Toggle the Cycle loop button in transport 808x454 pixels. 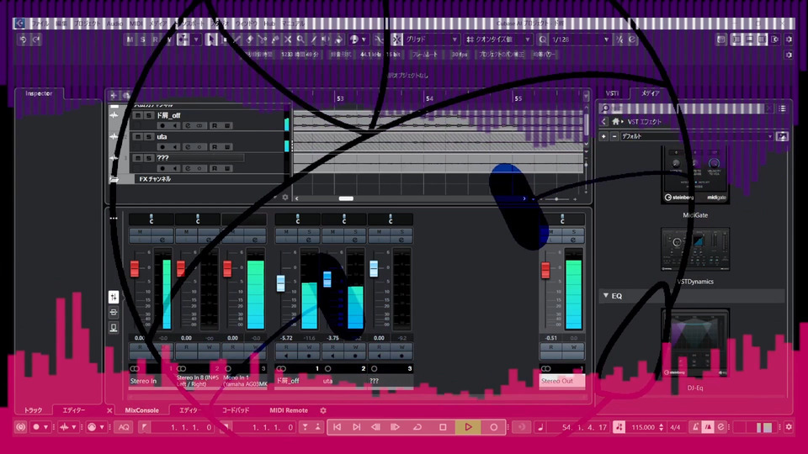[417, 427]
